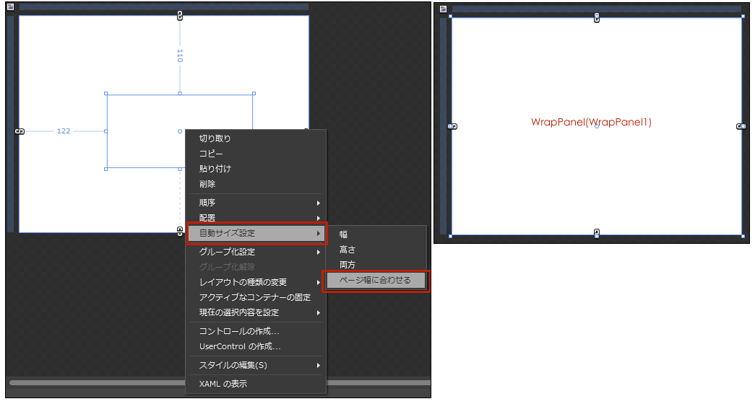Click left margin link icon beside 122
Image resolution: width=755 pixels, height=404 pixels.
click(20, 131)
